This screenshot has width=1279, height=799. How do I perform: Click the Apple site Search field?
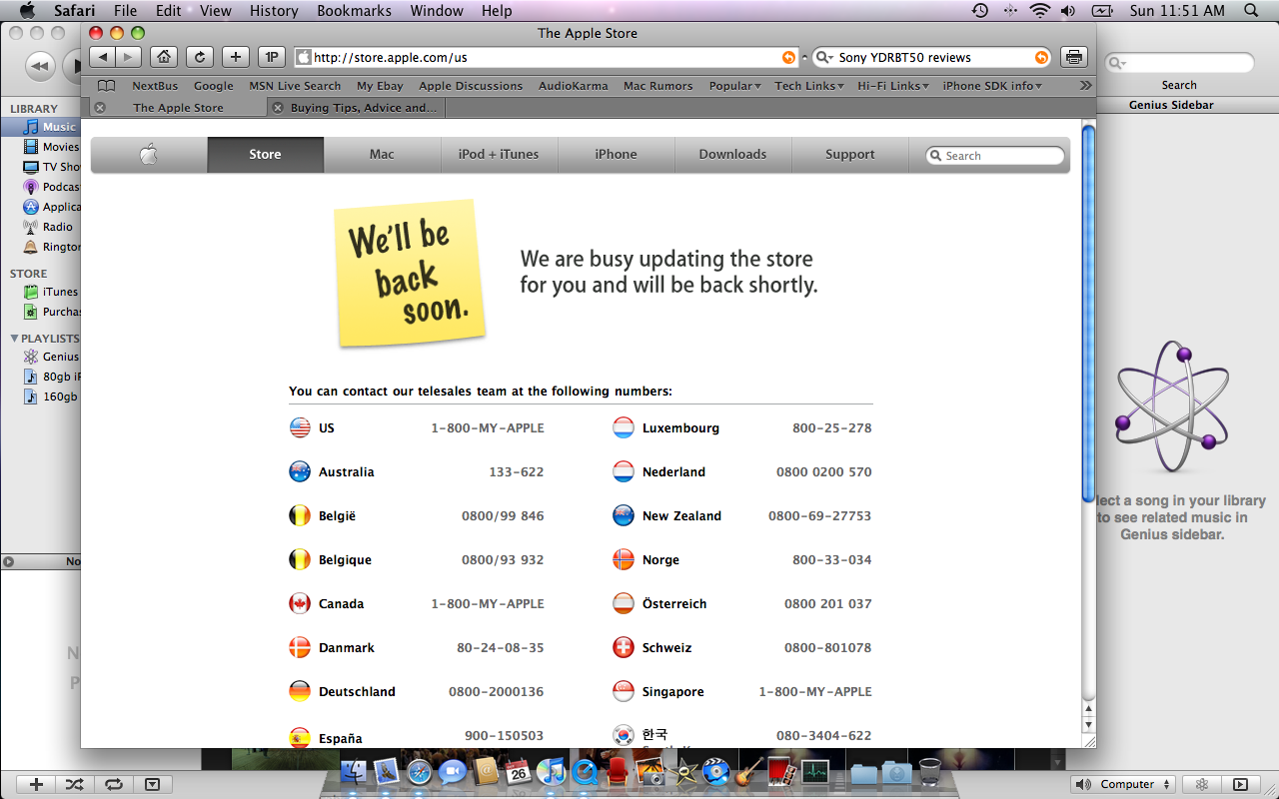coord(995,156)
